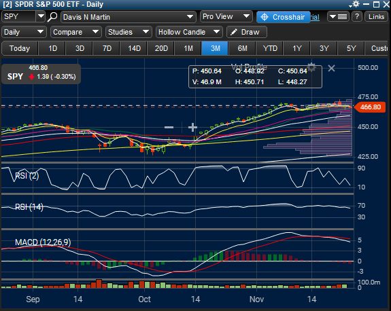391x311 pixels.
Task: Click the symbol search magnifier icon
Action: tap(52, 17)
